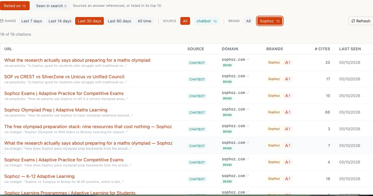Screen dimensions: 373x196
Task: Select the 'All time' range
Action: coord(144,21)
